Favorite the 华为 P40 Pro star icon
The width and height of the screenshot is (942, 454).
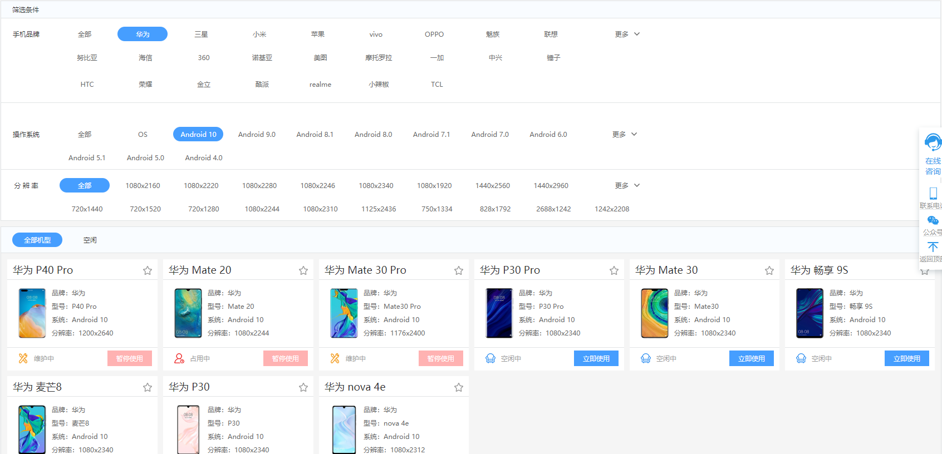148,270
